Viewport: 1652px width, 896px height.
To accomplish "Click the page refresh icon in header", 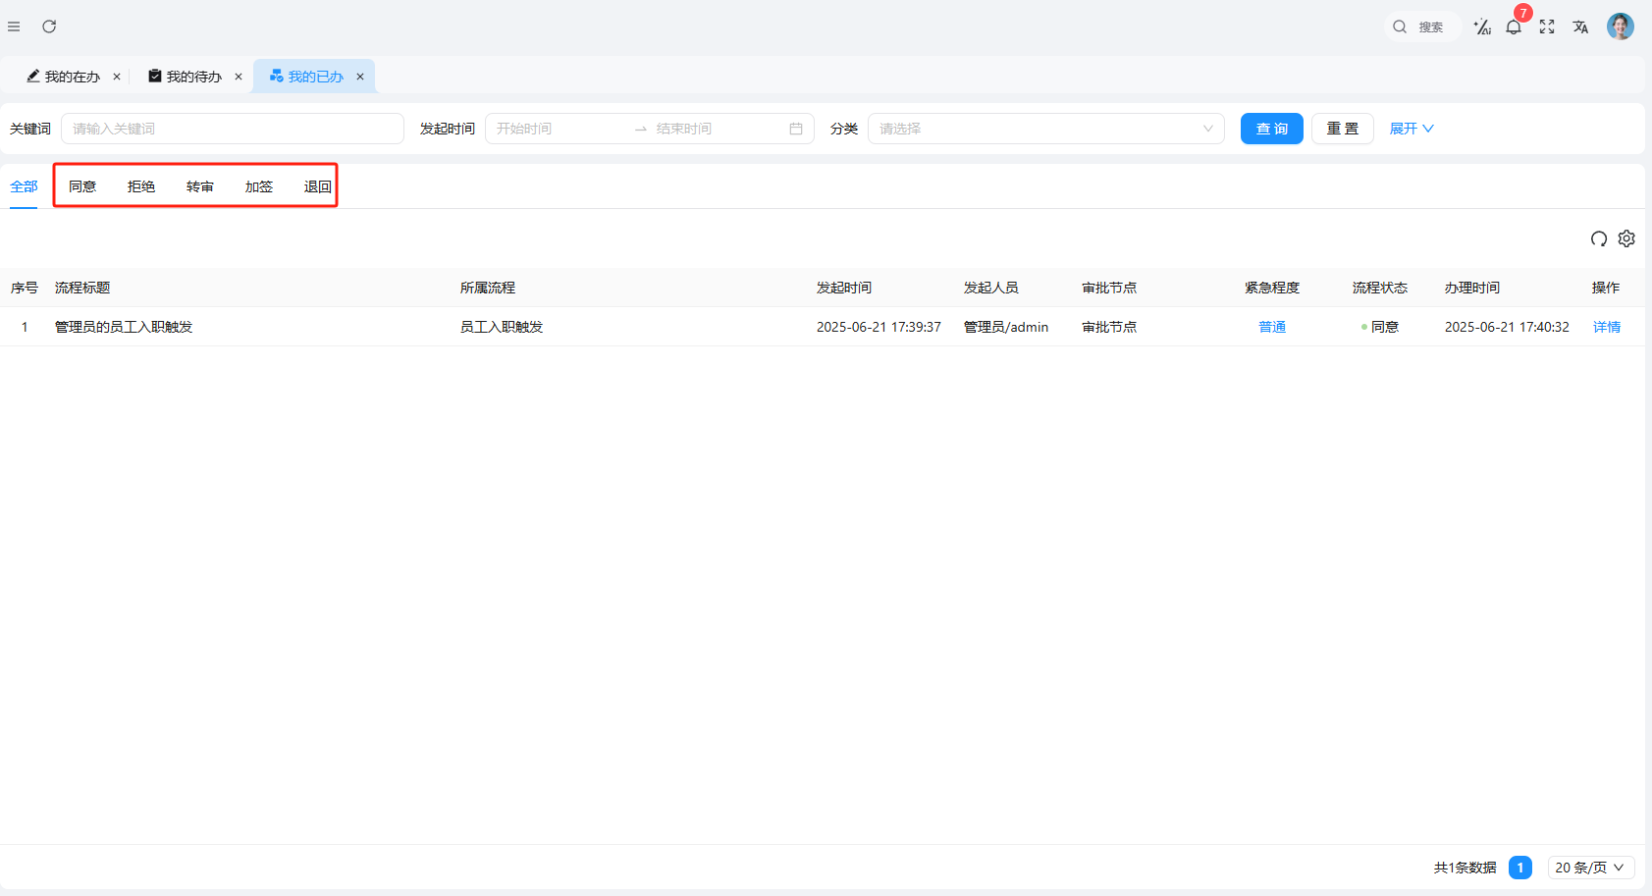I will click(x=49, y=26).
